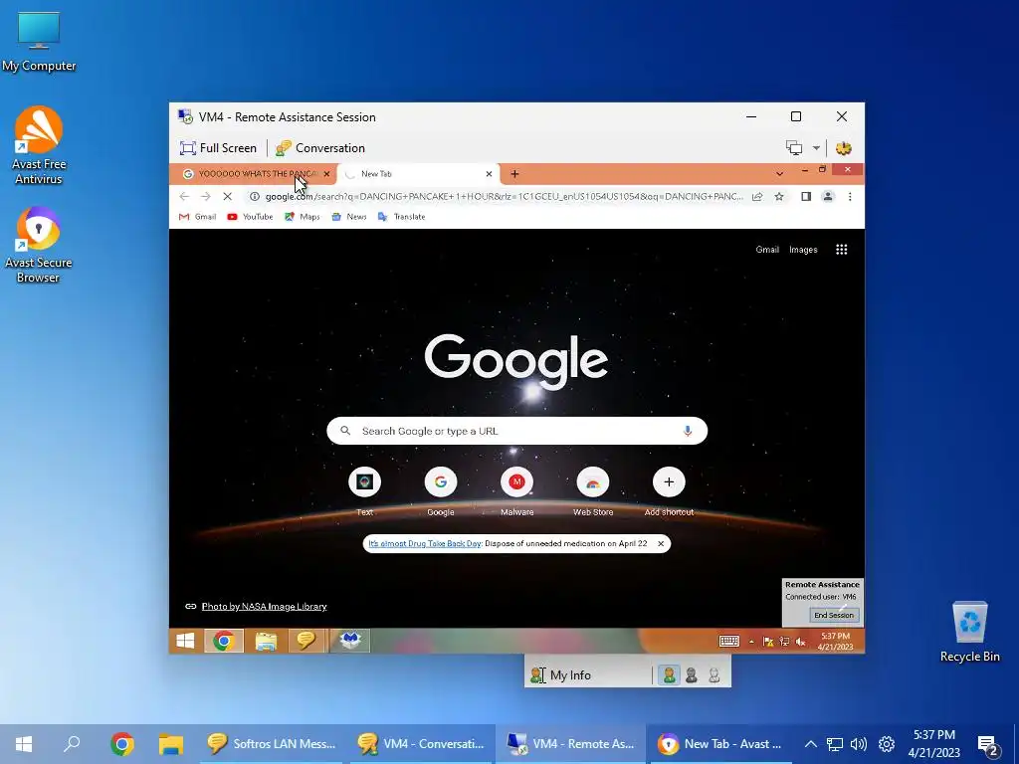Share this page using the share icon

[757, 196]
